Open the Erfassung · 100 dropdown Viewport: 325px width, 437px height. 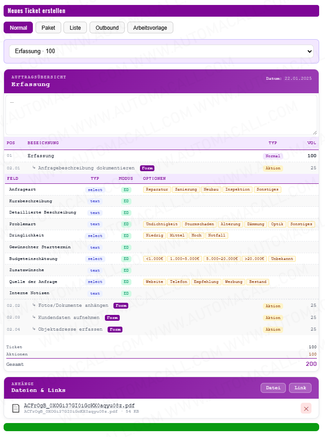click(x=161, y=51)
